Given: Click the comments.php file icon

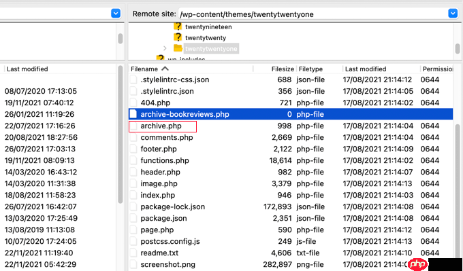Looking at the screenshot, I should point(133,137).
